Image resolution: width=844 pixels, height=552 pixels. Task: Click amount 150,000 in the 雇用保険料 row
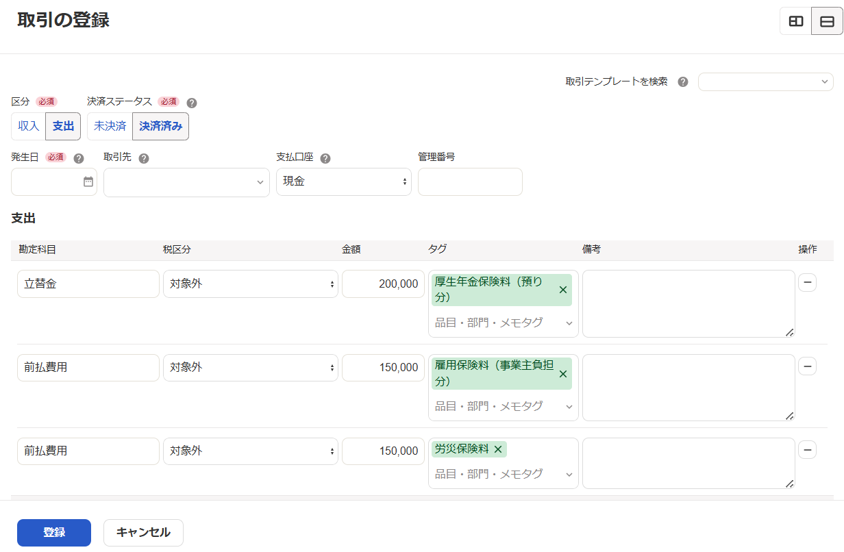[x=383, y=367]
